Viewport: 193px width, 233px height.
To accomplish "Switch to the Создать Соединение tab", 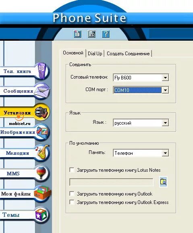I will point(128,54).
